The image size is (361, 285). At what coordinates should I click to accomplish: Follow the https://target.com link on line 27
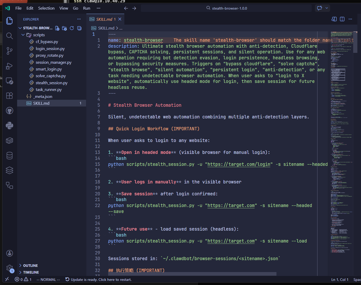[231, 241]
